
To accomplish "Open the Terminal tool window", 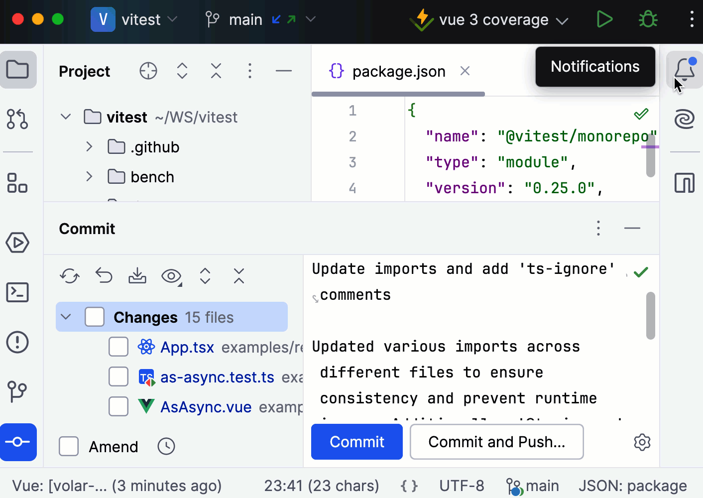I will tap(17, 292).
